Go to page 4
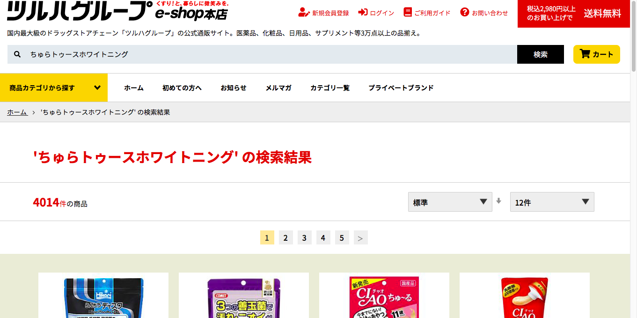637x318 pixels. pyautogui.click(x=323, y=237)
